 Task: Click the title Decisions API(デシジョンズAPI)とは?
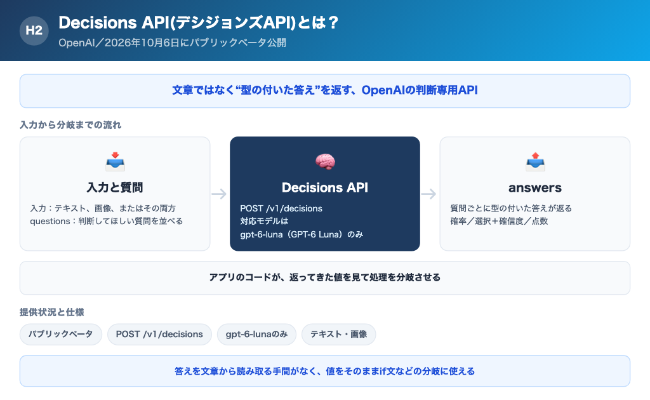[199, 22]
